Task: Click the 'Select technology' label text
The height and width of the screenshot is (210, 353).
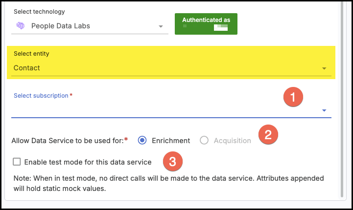Action: (x=39, y=11)
